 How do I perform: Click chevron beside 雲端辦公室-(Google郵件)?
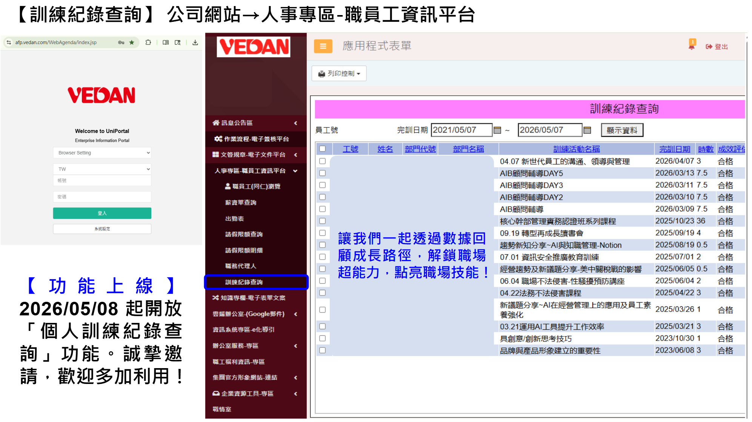click(295, 314)
